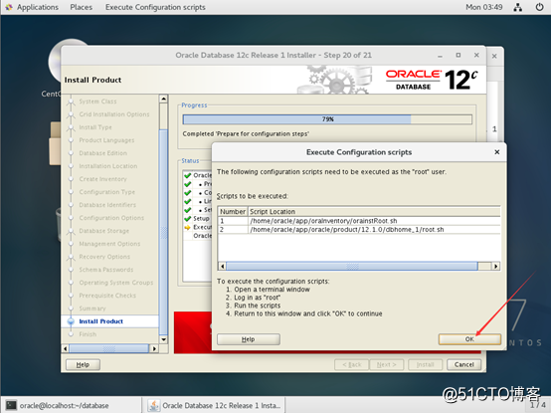Click left arrow of scripts table scrollbar
The height and width of the screenshot is (413, 551).
[x=222, y=266]
